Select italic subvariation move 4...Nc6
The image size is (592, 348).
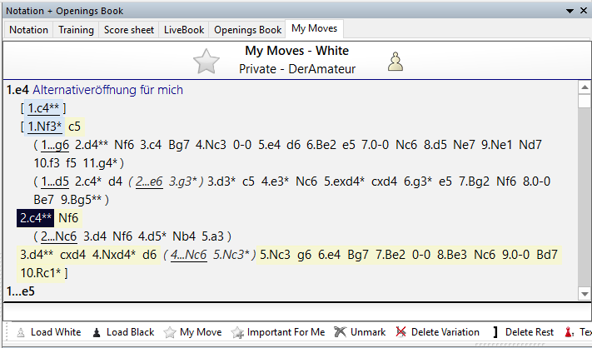[189, 255]
